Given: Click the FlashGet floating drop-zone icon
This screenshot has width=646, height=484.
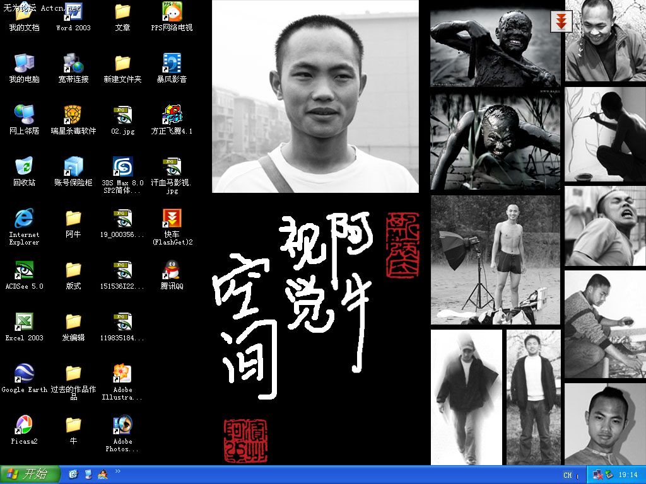Looking at the screenshot, I should [561, 21].
